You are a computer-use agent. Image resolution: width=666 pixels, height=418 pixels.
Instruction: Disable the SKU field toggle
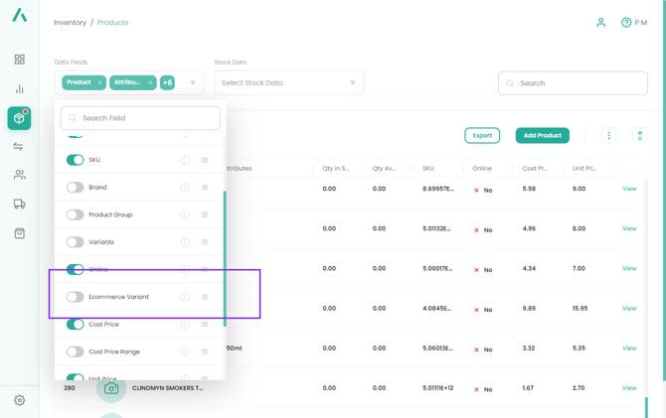click(75, 160)
